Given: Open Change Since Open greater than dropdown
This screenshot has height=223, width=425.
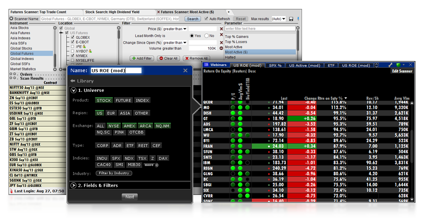Looking at the screenshot, I should (x=175, y=43).
